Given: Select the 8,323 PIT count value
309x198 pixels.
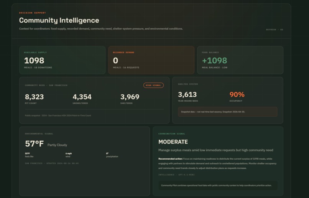Looking at the screenshot, I should click(x=34, y=97).
